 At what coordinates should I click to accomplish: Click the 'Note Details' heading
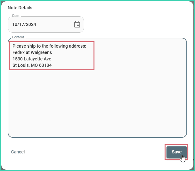click(x=20, y=8)
